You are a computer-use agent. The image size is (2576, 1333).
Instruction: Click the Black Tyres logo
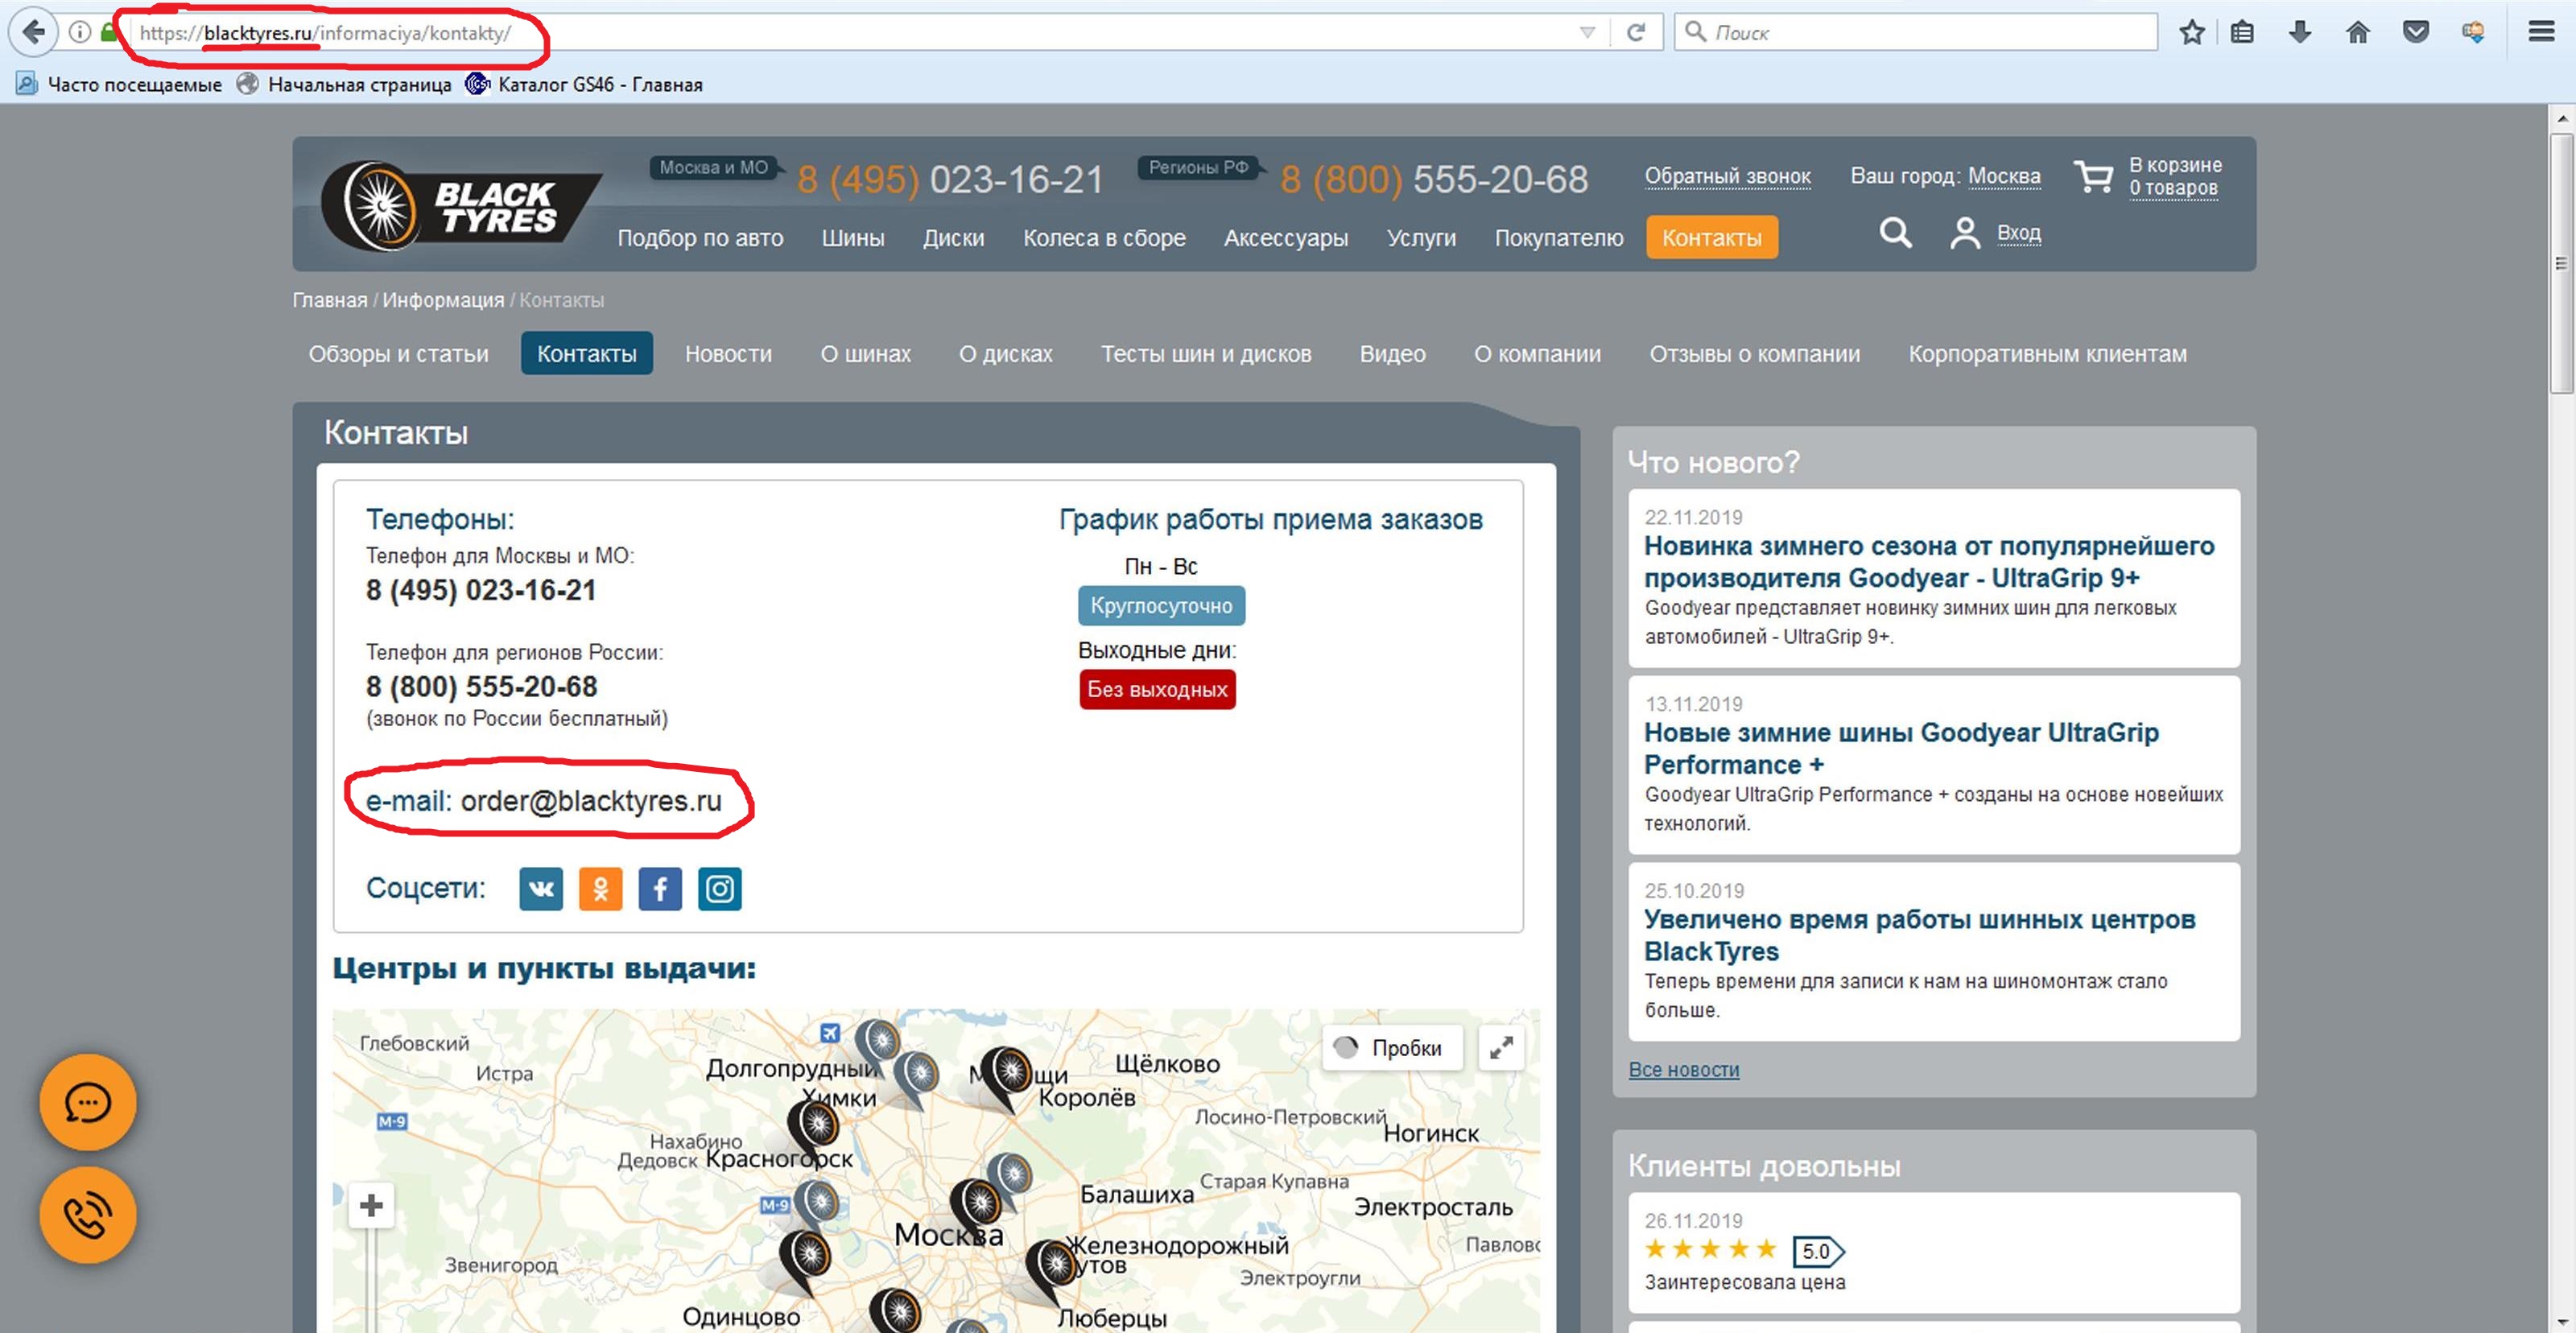coord(461,206)
